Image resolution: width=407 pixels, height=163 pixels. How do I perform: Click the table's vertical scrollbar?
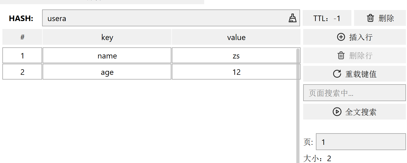pyautogui.click(x=298, y=105)
